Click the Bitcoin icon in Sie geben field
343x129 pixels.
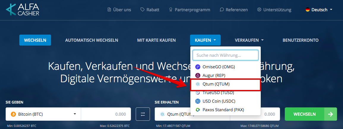(x=13, y=114)
